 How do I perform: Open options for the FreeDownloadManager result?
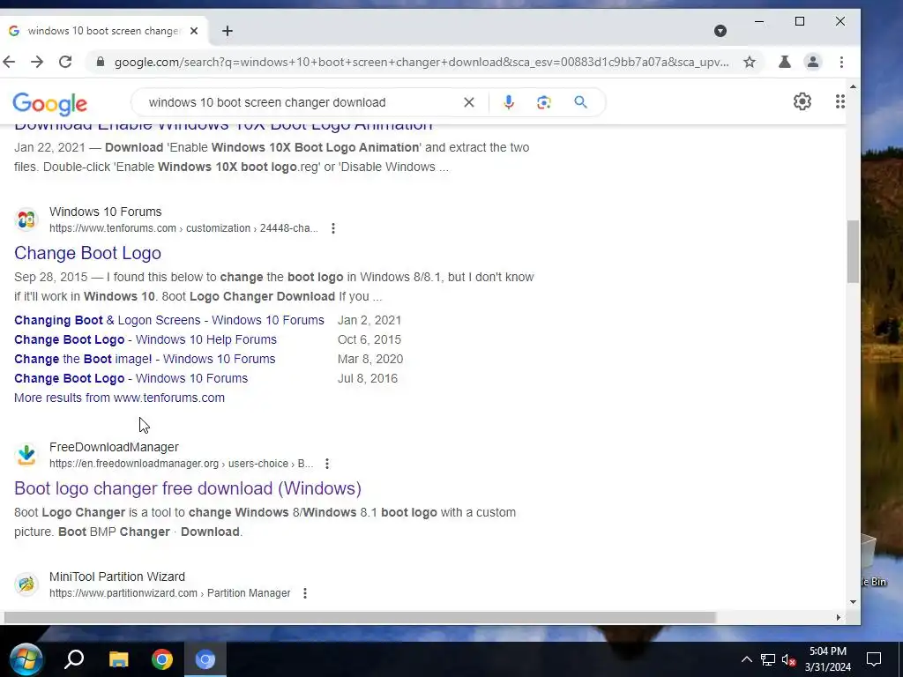(x=327, y=464)
